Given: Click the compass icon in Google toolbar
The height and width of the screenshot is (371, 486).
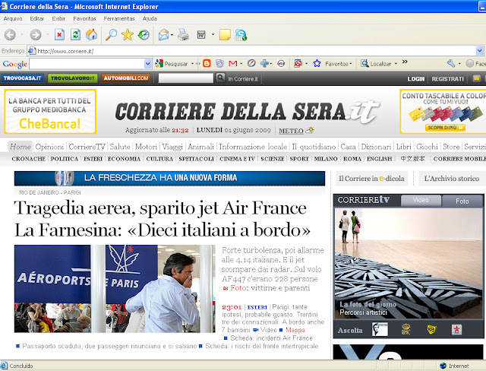Looking at the screenshot, I should [251, 63].
